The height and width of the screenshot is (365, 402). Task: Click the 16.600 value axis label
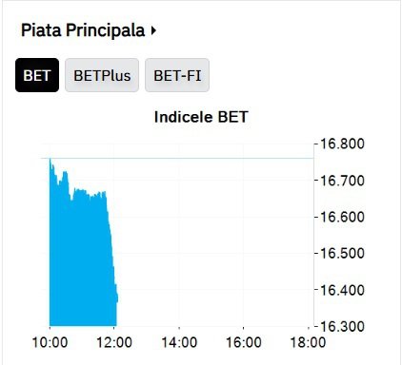pos(342,217)
